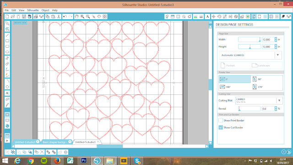Select the Draw an Arc tool
Screen dimensions: 293x165
pyautogui.click(x=7, y=81)
